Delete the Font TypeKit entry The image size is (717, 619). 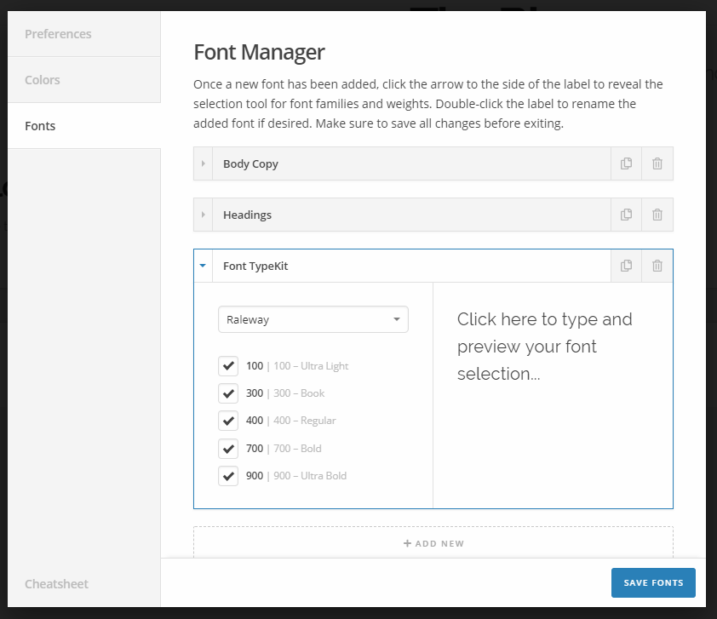(657, 266)
